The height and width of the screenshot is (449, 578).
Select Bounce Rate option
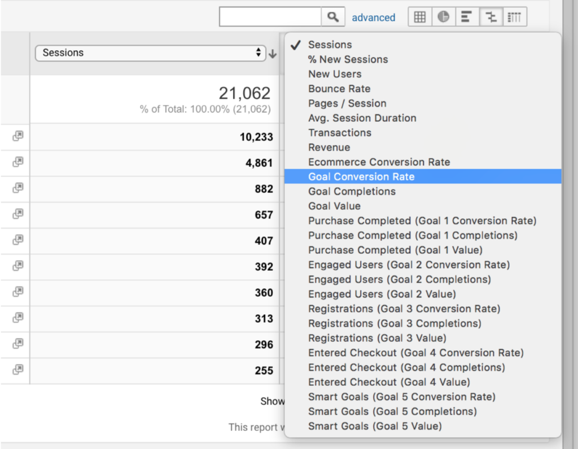(x=339, y=89)
